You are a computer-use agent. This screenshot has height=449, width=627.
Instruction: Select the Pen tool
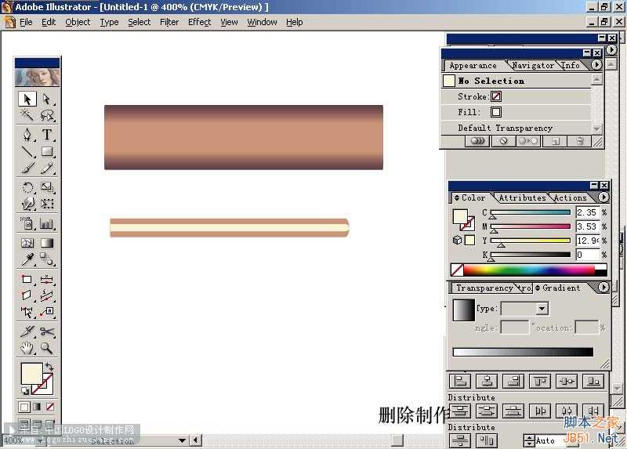(x=27, y=134)
